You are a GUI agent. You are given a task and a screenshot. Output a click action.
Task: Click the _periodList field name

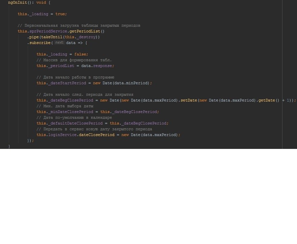(x=61, y=66)
